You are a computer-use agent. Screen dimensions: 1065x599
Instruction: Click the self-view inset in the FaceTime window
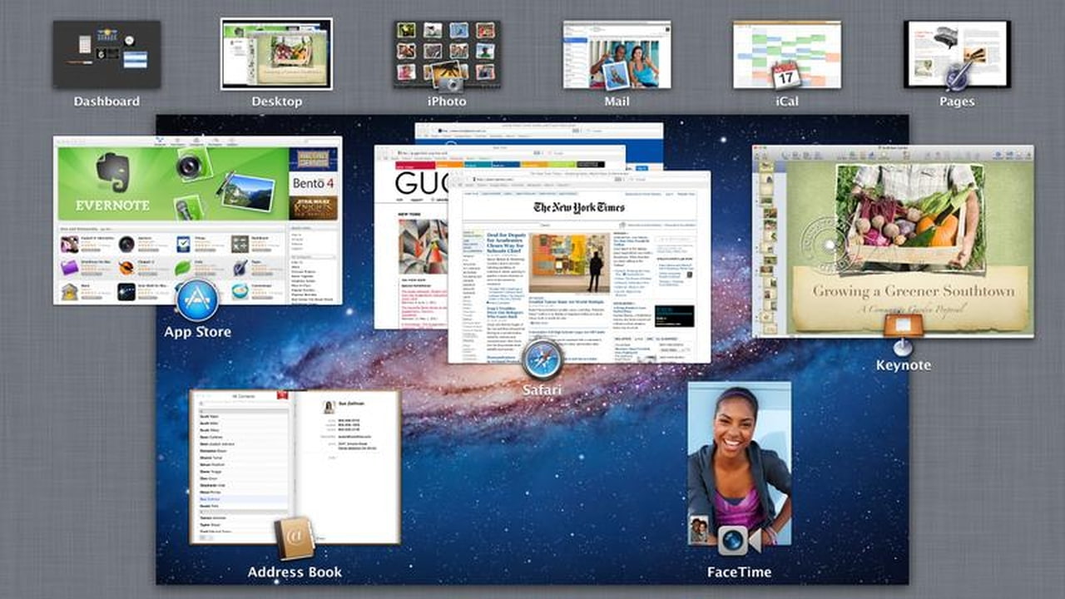(699, 530)
